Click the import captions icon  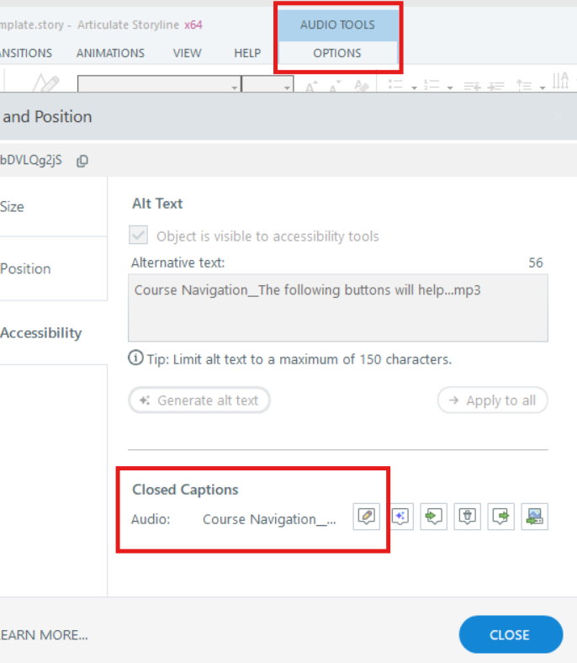pos(434,517)
